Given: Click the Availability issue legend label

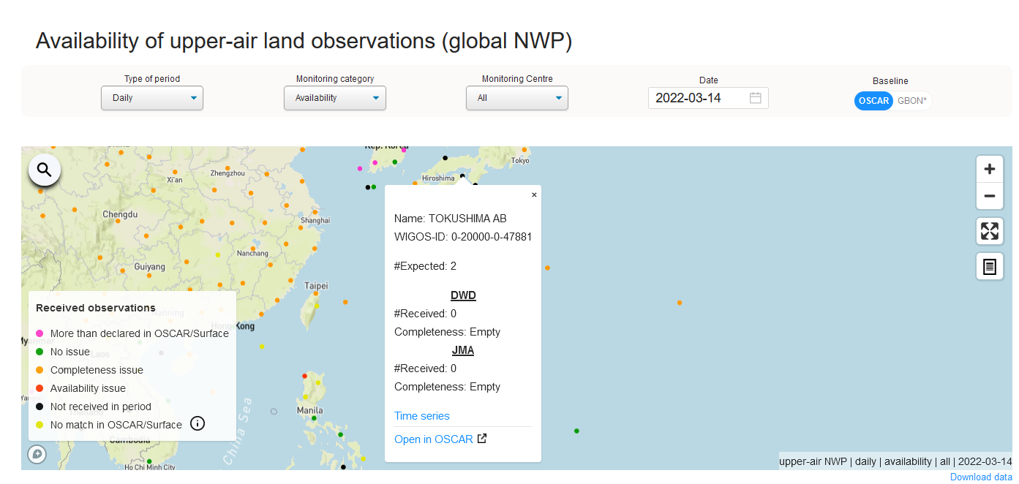Looking at the screenshot, I should [88, 388].
